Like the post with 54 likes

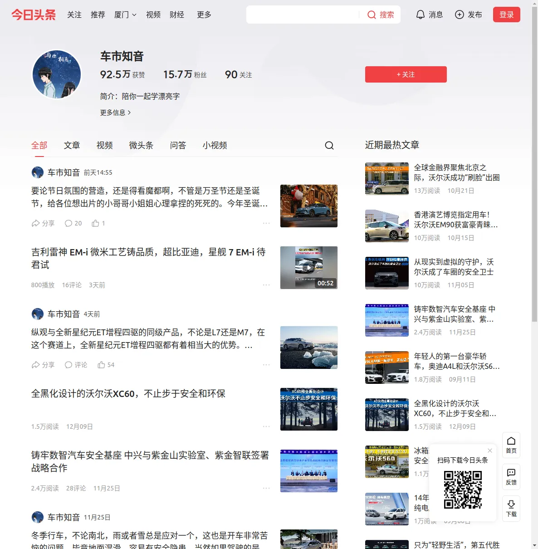click(x=106, y=365)
